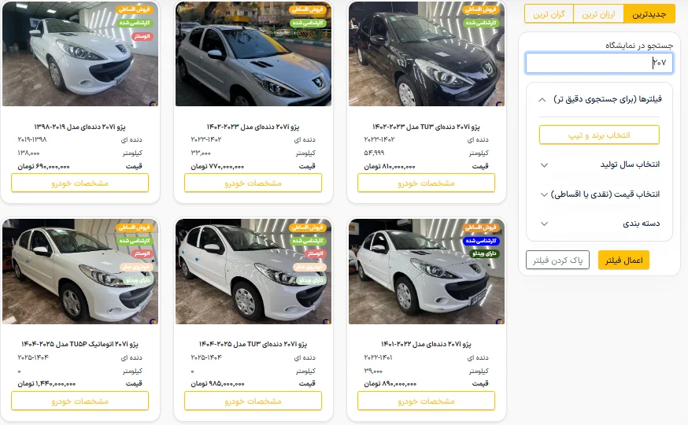Switch to ارزان ترین sort tab

coord(598,14)
